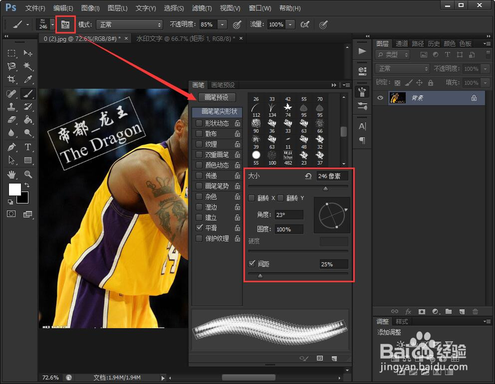Click the 角度 angle input field

[x=289, y=215]
